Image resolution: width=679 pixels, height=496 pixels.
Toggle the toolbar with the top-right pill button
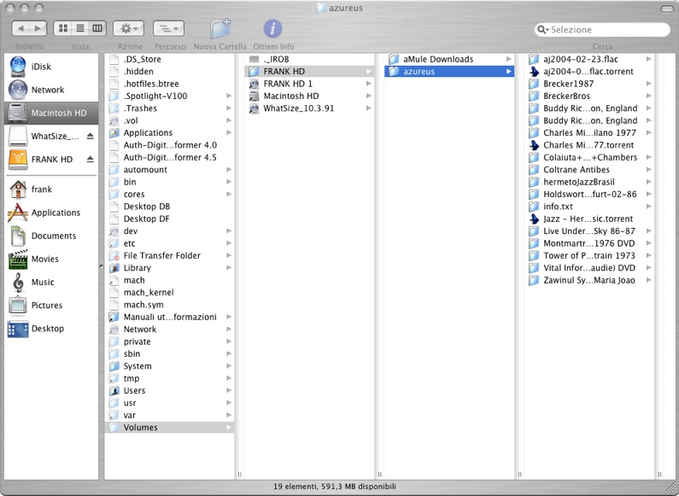(667, 9)
